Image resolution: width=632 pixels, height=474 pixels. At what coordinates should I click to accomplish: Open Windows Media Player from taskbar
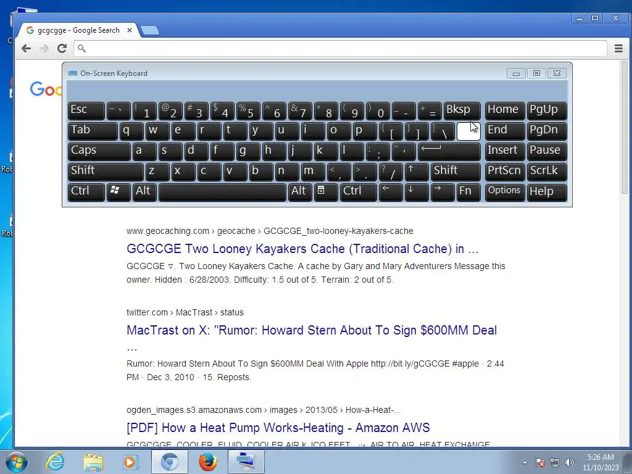pyautogui.click(x=131, y=462)
